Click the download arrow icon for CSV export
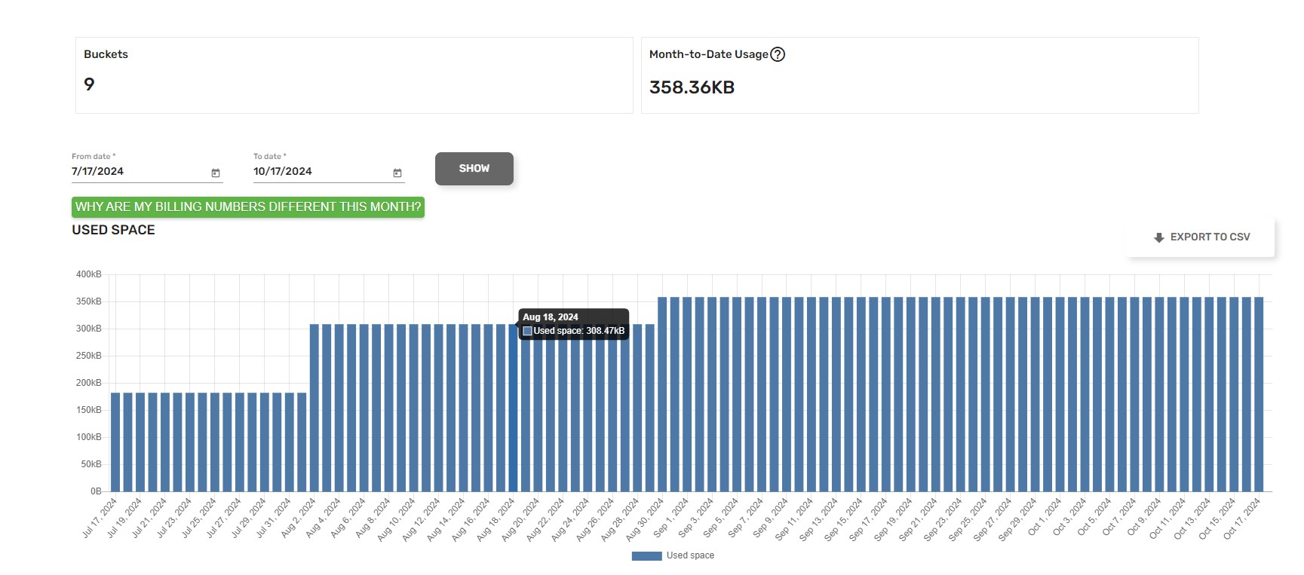Screen dimensions: 1304x575 1159,237
